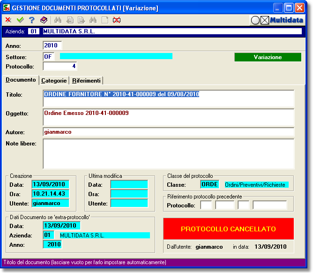Click the Azienda code 01 in header

[34, 31]
